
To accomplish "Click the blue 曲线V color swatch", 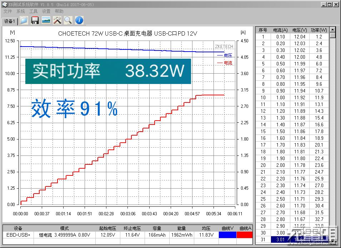I will 227,235.
